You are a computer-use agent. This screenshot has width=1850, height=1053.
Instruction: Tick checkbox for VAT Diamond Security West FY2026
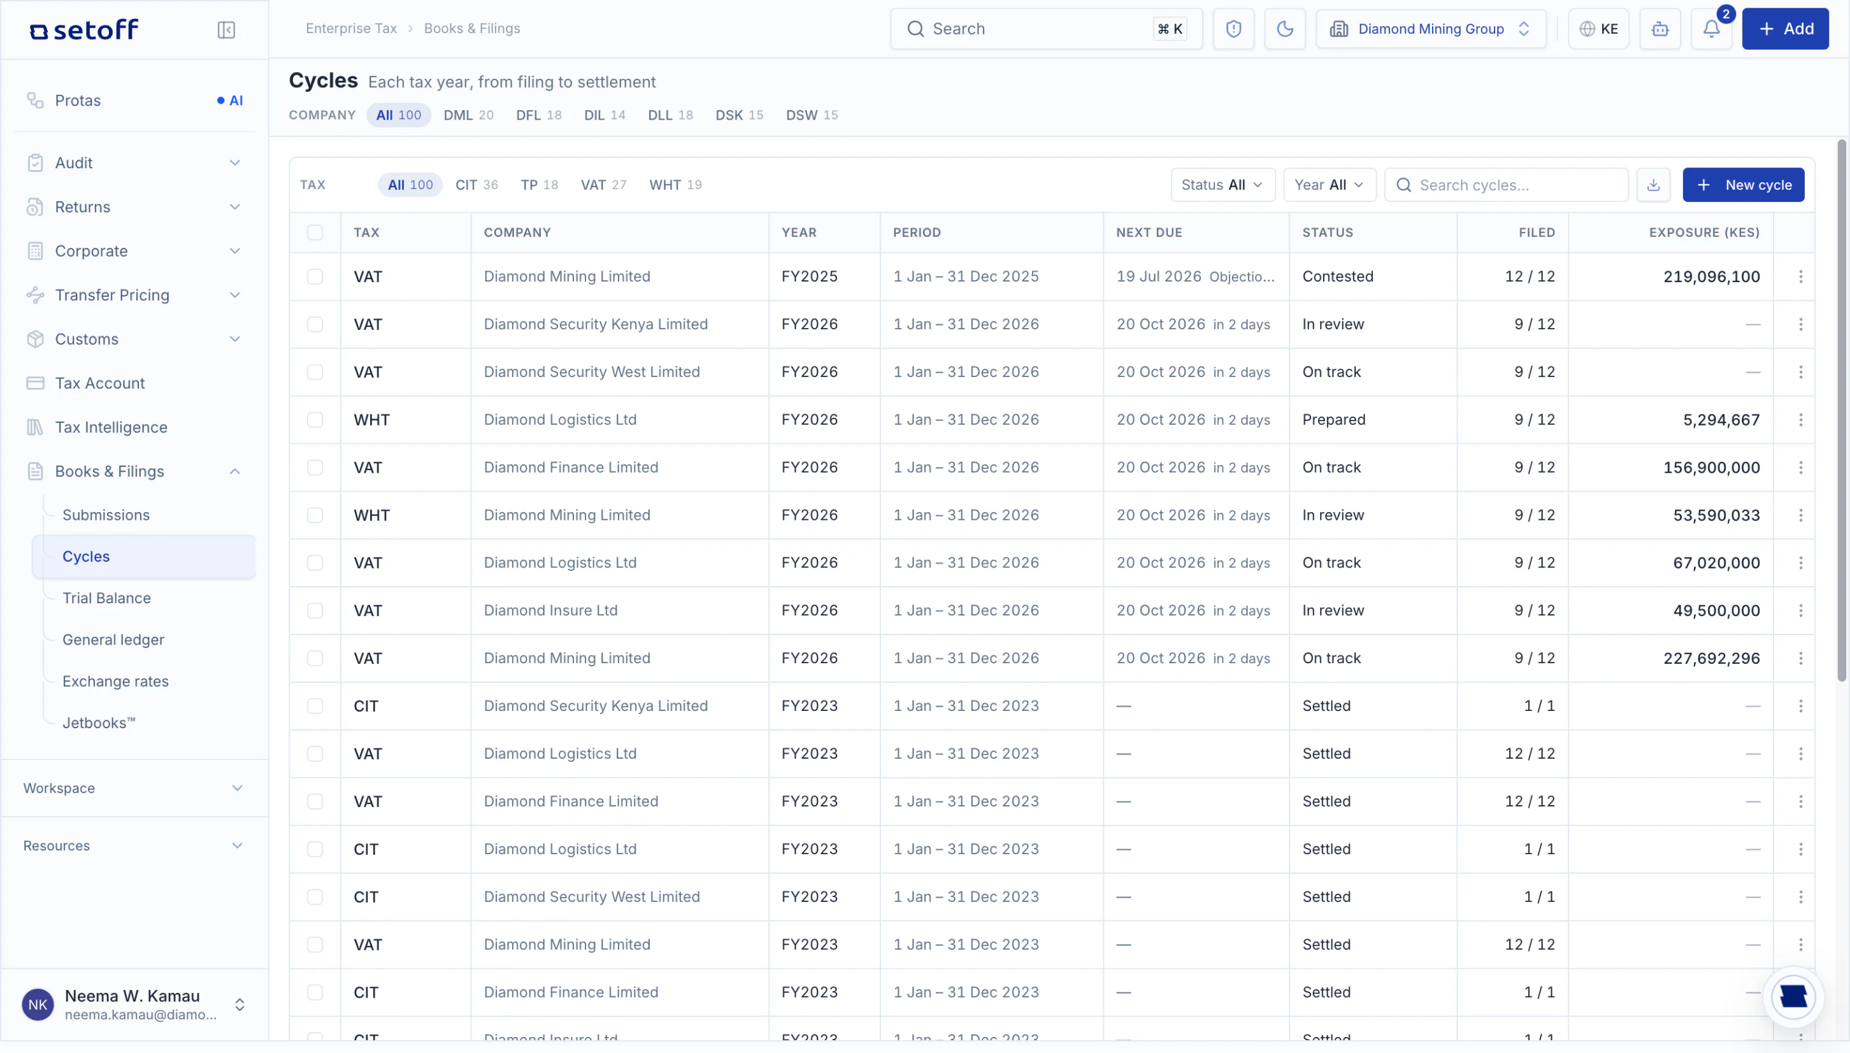pos(315,372)
